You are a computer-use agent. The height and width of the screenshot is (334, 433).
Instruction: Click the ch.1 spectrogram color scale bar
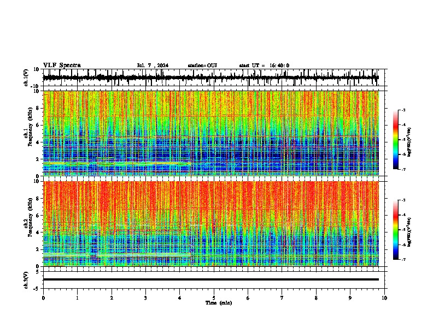(x=396, y=140)
